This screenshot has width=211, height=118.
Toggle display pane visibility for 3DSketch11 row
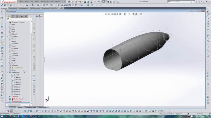pos(34,34)
